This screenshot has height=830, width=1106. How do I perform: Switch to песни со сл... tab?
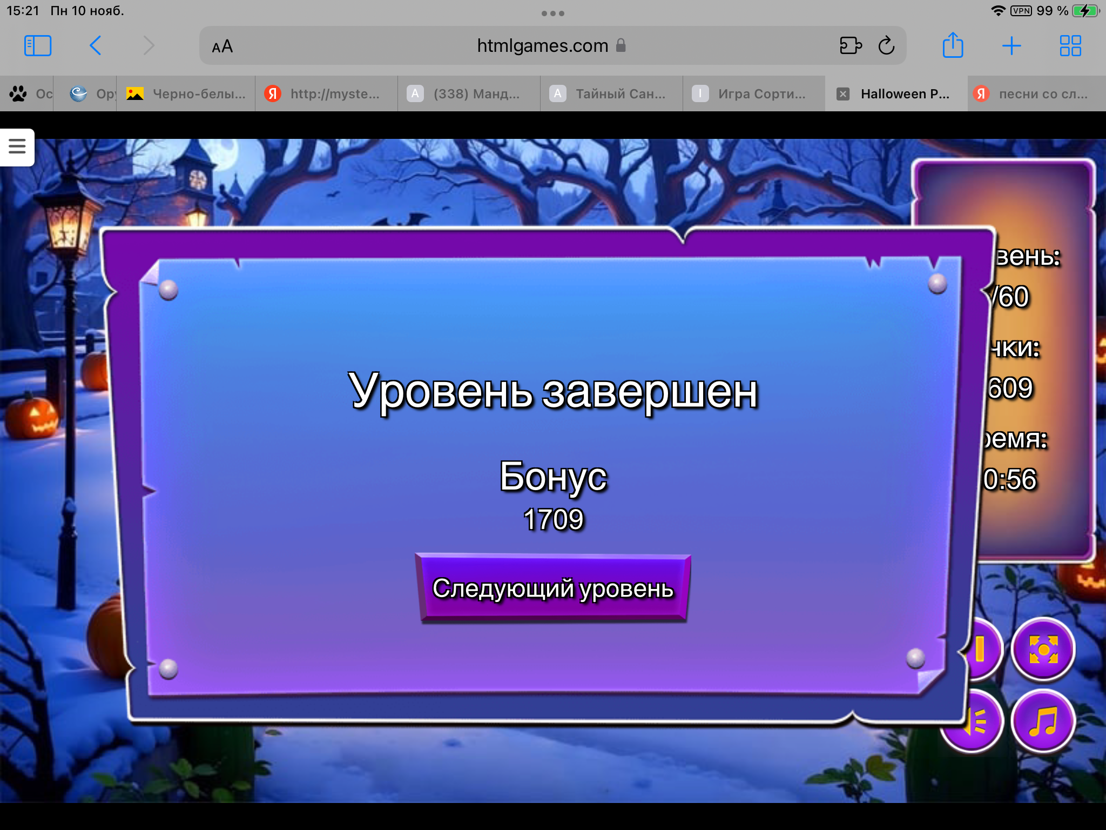[1034, 94]
